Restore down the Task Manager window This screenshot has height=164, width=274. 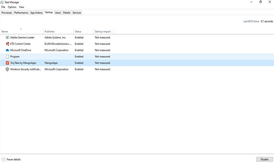click(x=261, y=2)
